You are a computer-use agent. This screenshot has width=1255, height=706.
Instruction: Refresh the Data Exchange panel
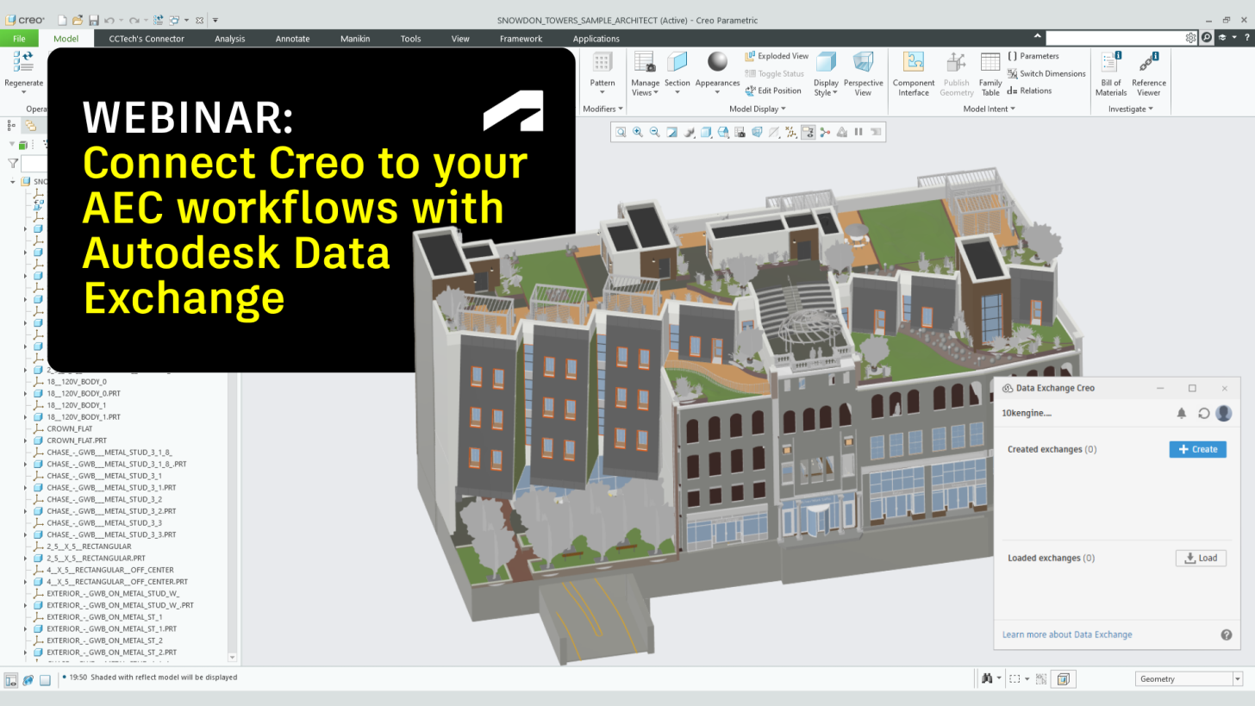coord(1204,414)
